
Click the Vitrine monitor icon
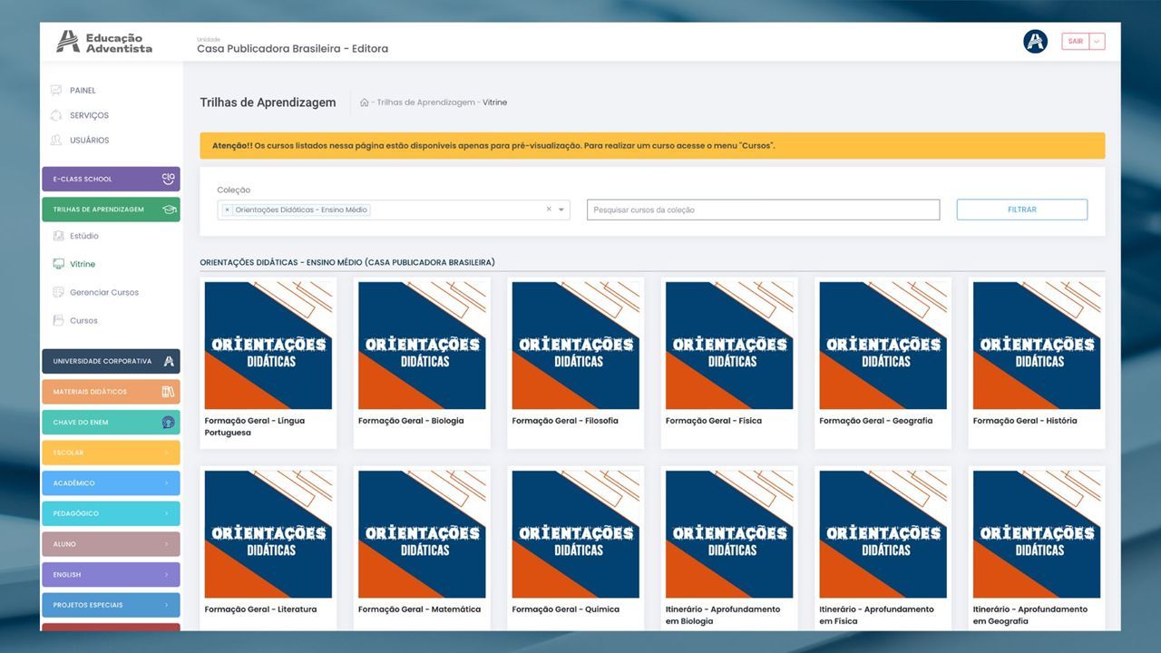(58, 264)
